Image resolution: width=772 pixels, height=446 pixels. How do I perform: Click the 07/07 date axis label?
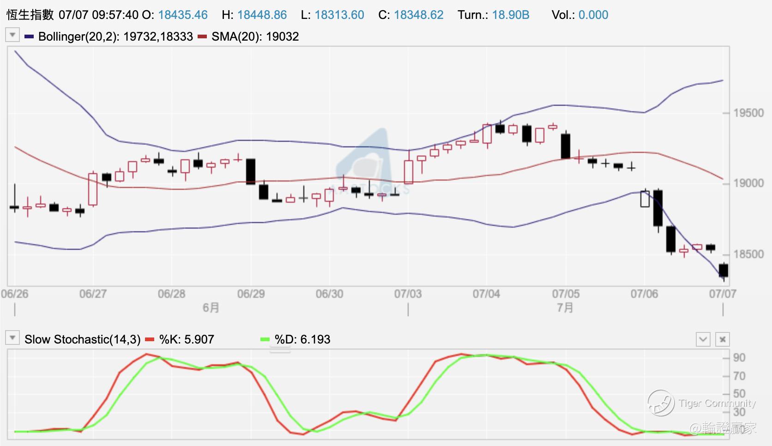(723, 294)
